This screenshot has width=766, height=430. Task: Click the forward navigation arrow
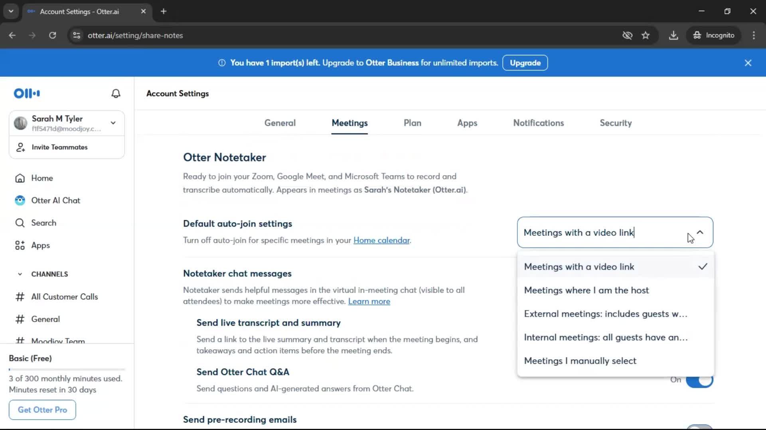click(x=32, y=35)
